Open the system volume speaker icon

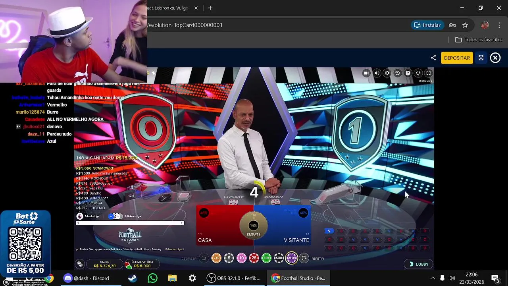[452, 278]
